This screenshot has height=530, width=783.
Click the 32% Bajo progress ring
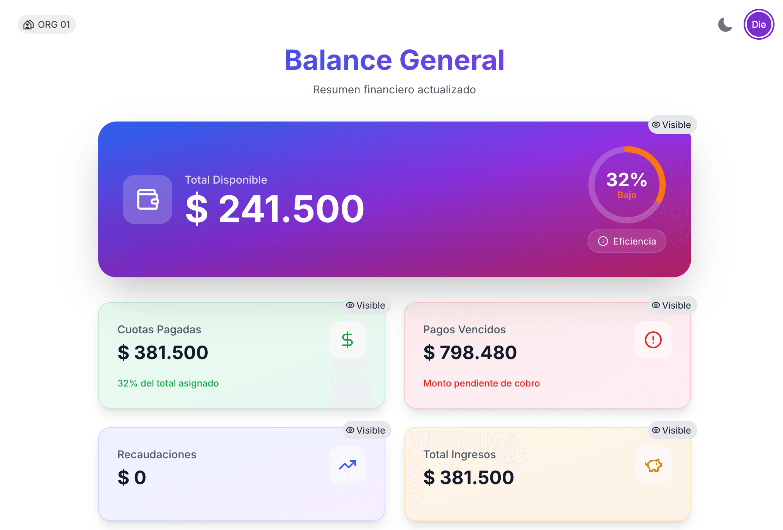point(627,185)
